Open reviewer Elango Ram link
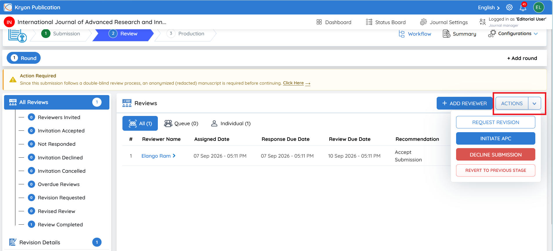 [x=156, y=156]
